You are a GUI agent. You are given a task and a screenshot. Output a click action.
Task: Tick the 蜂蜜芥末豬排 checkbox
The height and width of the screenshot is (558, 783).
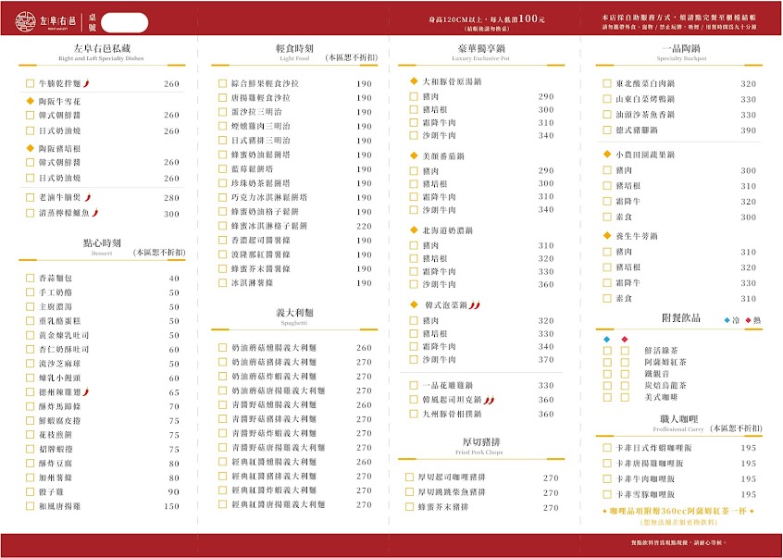[x=409, y=507]
